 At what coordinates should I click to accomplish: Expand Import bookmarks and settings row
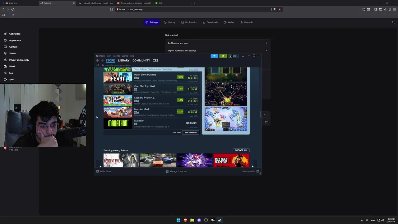[217, 51]
